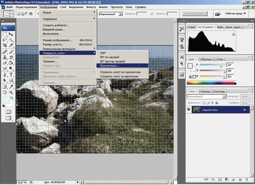Click the Задний план layer thumbnail

196,110
